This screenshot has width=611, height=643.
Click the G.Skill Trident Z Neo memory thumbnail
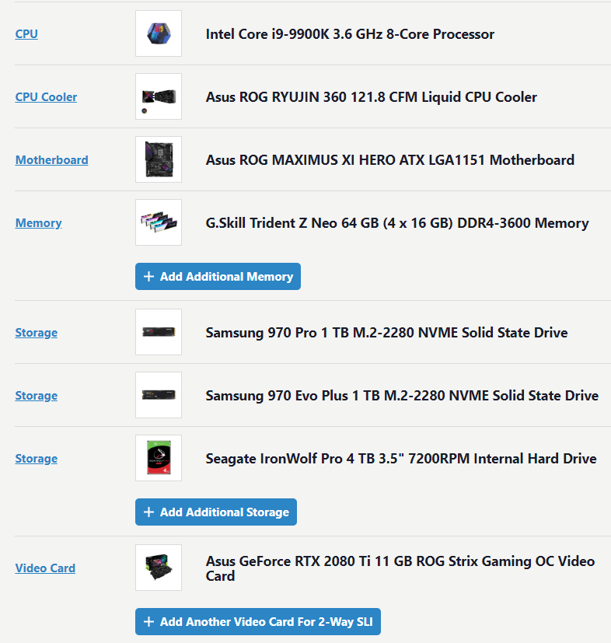[159, 222]
